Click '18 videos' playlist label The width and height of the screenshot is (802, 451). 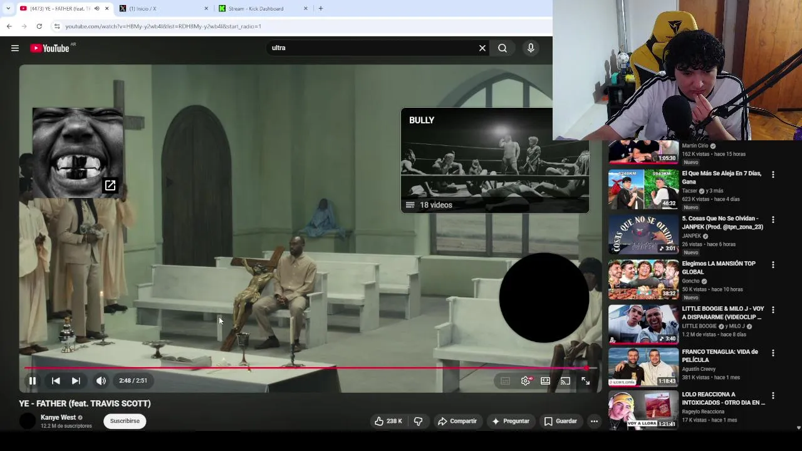point(436,205)
